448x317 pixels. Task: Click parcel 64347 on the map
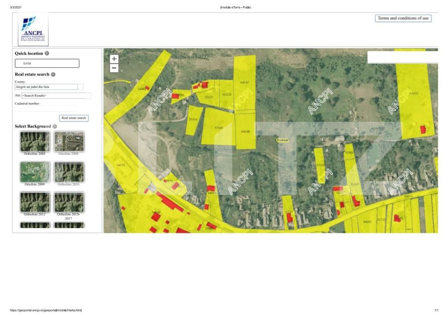click(244, 82)
